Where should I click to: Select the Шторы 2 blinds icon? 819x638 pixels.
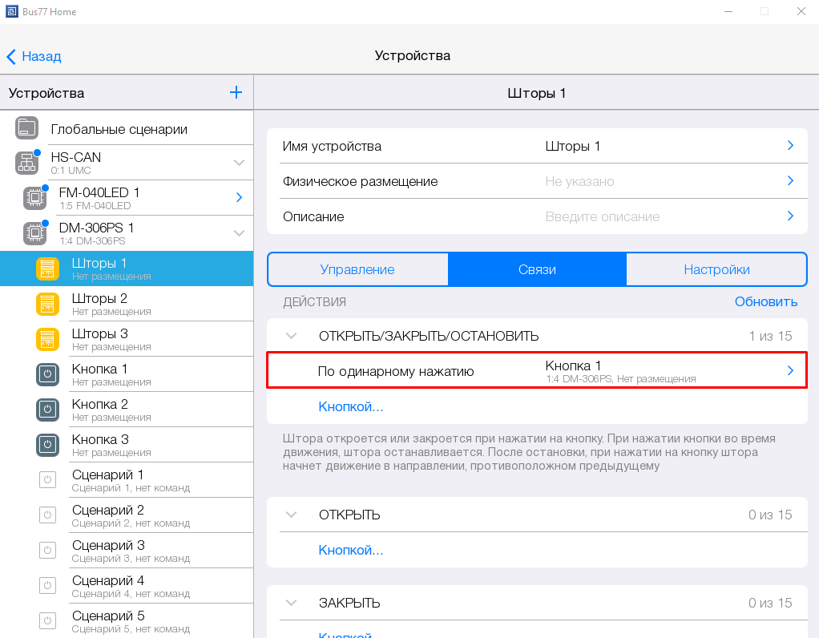pos(47,304)
